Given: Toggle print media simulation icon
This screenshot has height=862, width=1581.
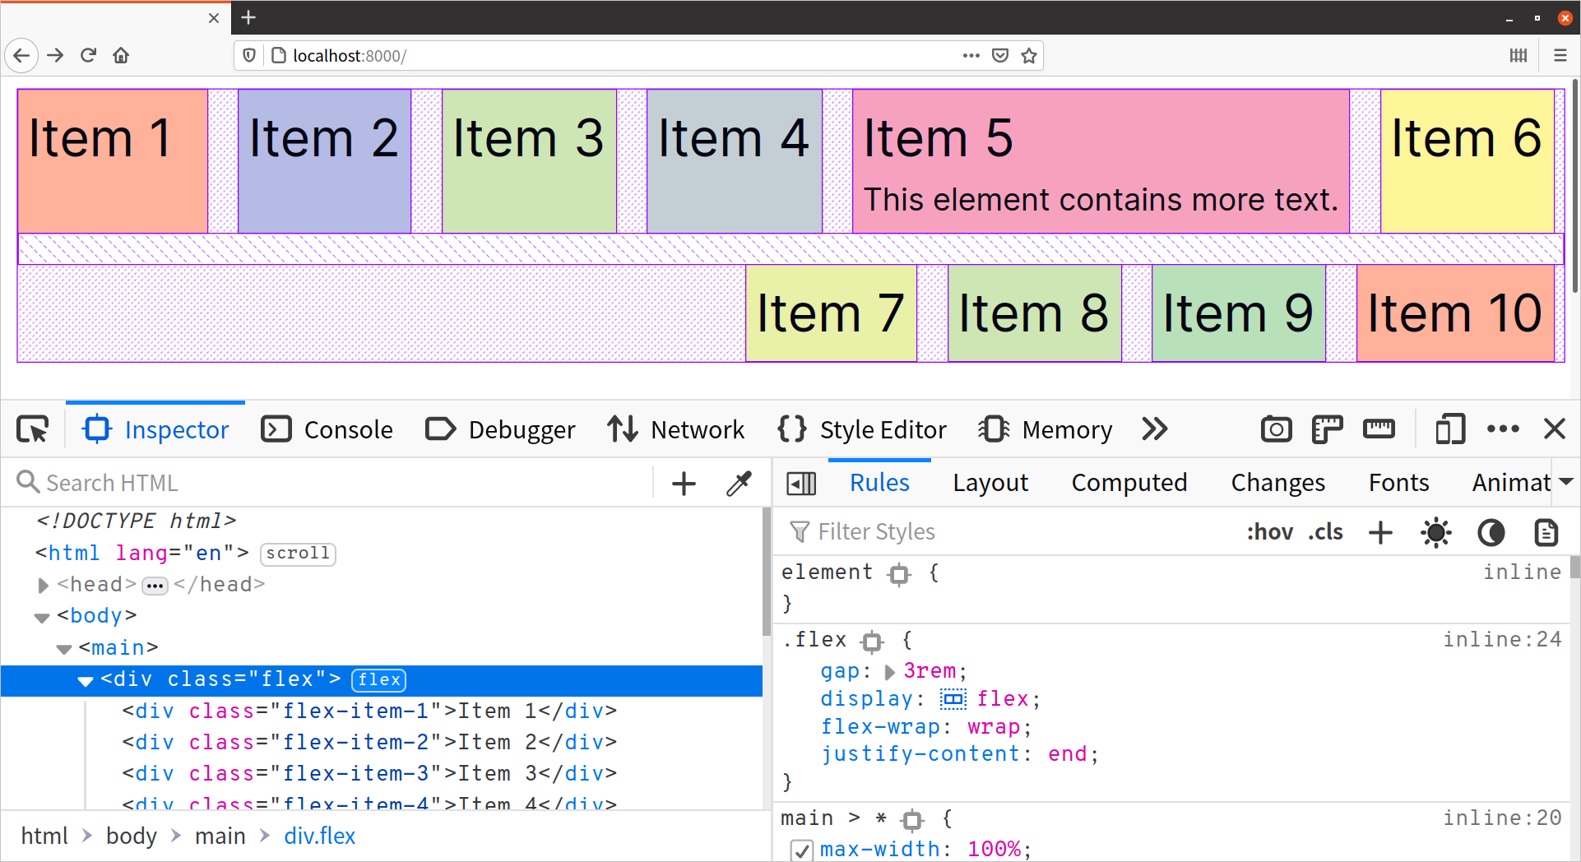Looking at the screenshot, I should tap(1546, 532).
